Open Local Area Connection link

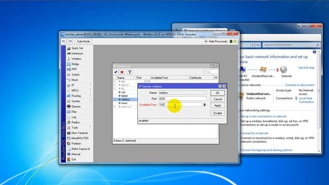[306, 100]
